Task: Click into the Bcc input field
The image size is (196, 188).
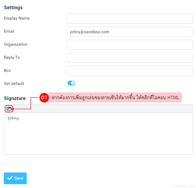Action: pyautogui.click(x=130, y=71)
